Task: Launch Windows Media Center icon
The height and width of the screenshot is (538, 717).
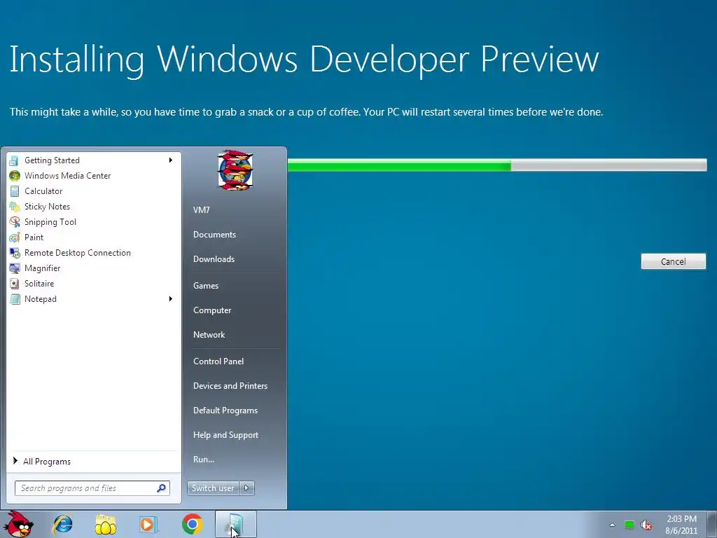Action: coord(15,176)
